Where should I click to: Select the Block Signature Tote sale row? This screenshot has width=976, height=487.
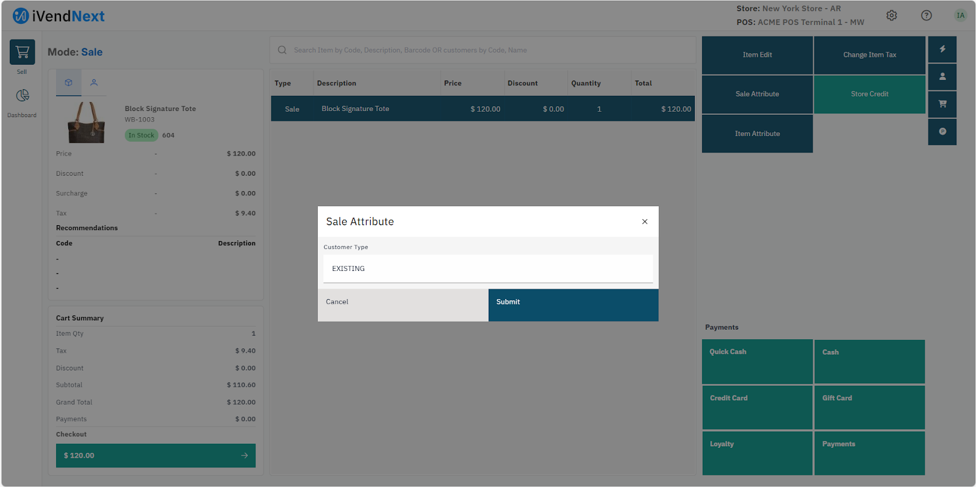[482, 109]
